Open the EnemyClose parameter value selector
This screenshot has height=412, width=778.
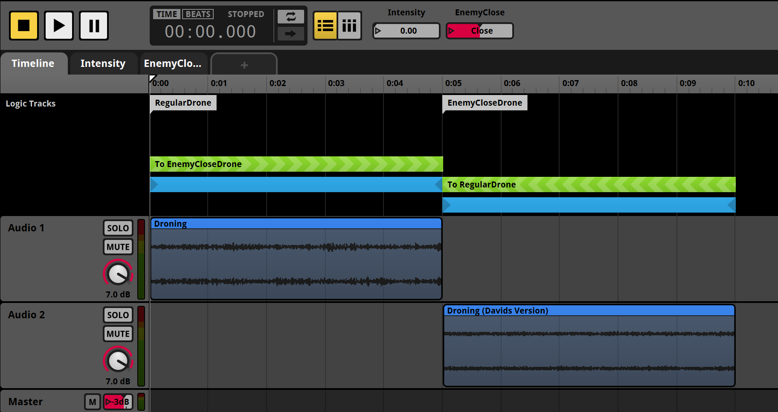479,31
